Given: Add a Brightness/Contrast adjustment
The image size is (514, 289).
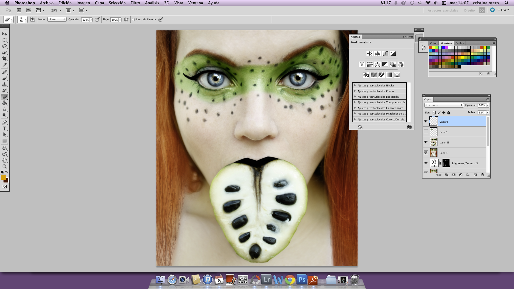Looking at the screenshot, I should (369, 54).
